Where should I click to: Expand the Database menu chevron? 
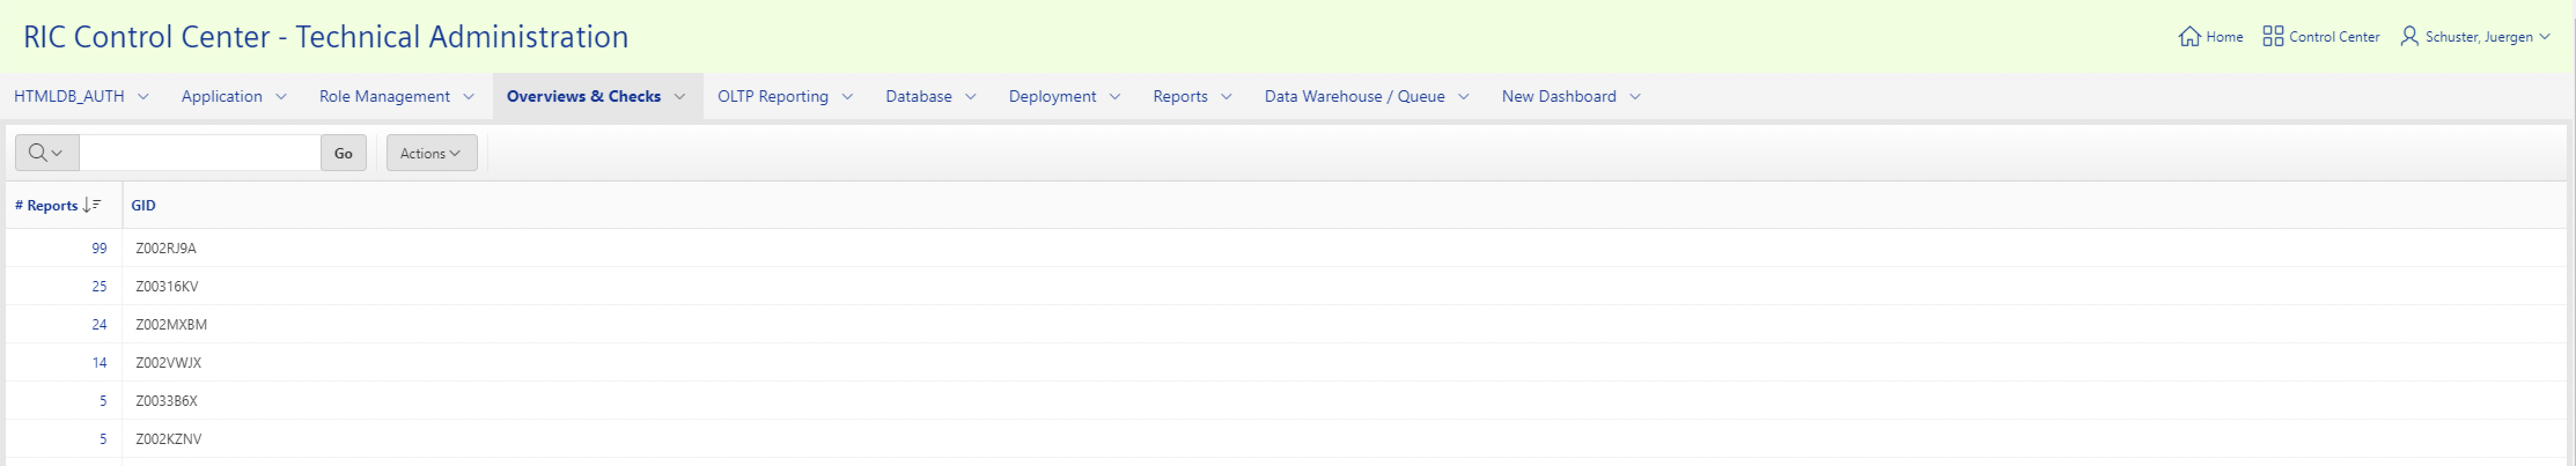[x=970, y=97]
